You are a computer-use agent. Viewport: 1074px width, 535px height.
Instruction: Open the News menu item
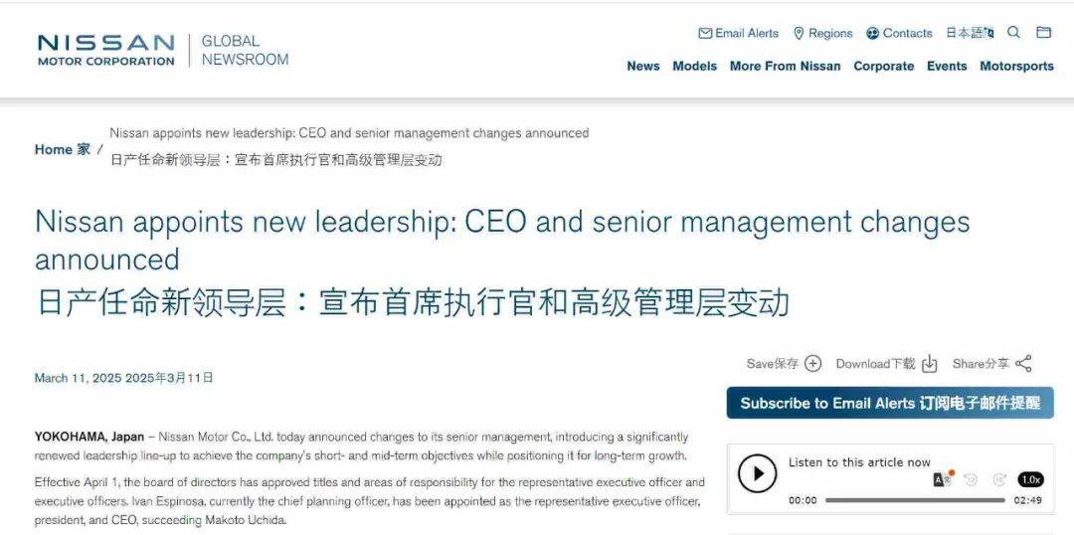click(642, 66)
